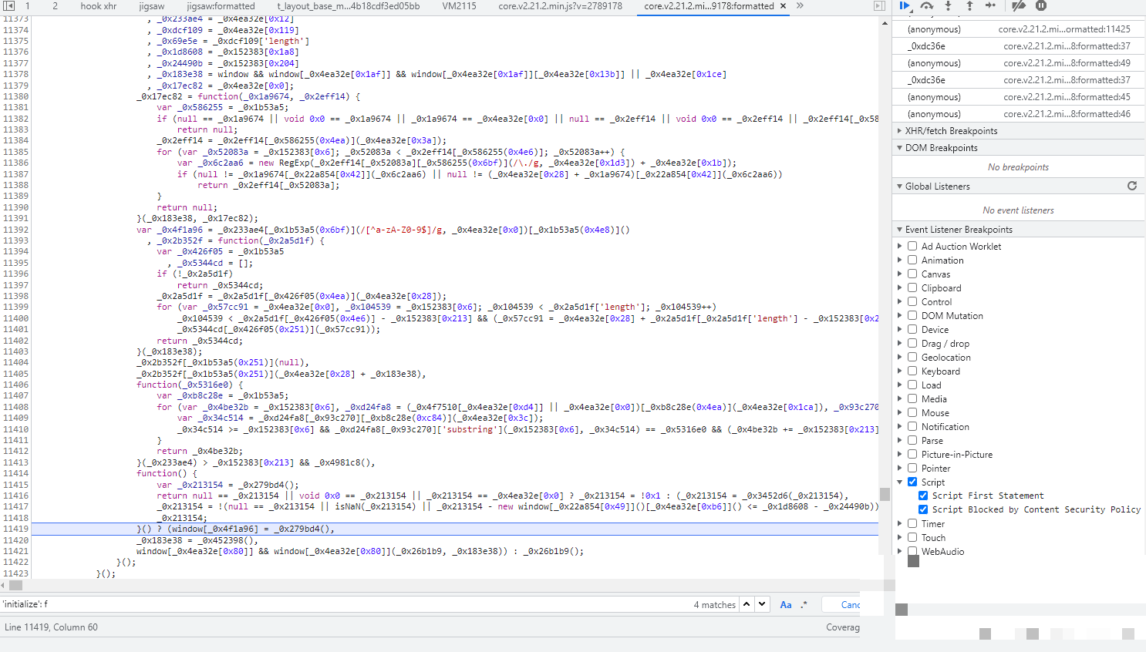Click Cancel in the search bar
1146x652 pixels.
pyautogui.click(x=850, y=605)
